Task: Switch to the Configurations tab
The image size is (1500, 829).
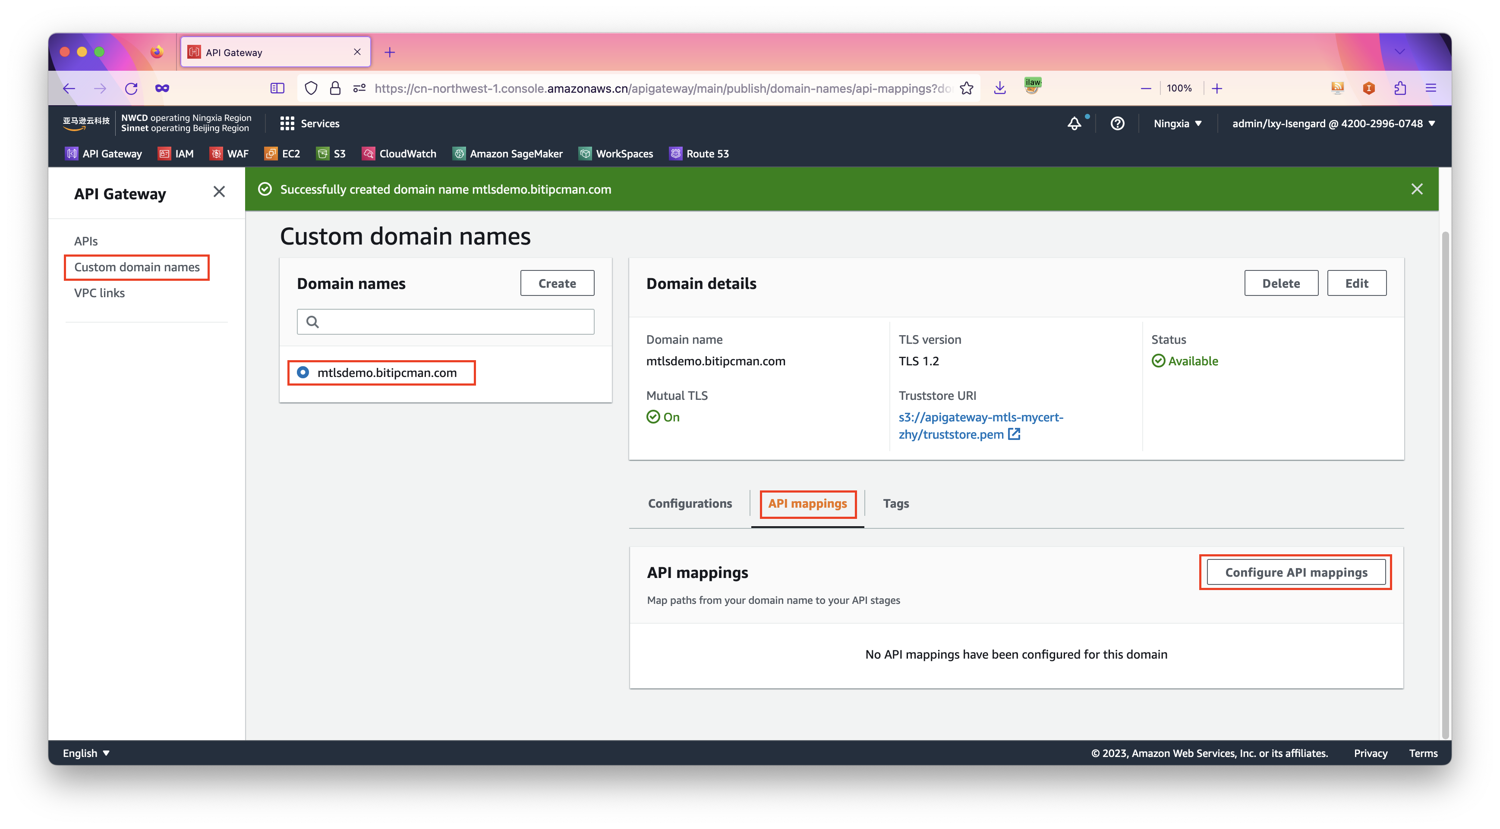Action: pyautogui.click(x=690, y=504)
